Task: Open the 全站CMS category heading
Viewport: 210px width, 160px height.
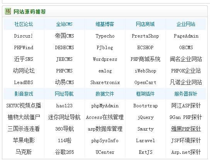Action: (64, 24)
